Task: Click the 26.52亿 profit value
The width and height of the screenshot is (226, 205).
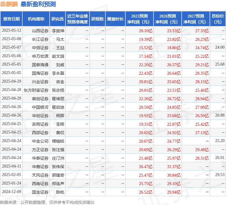Action: click(x=146, y=192)
